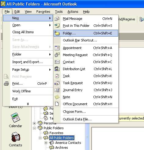Open Contacts shortcut in Outlook Bar
This screenshot has height=150, width=144.
[x=16, y=139]
